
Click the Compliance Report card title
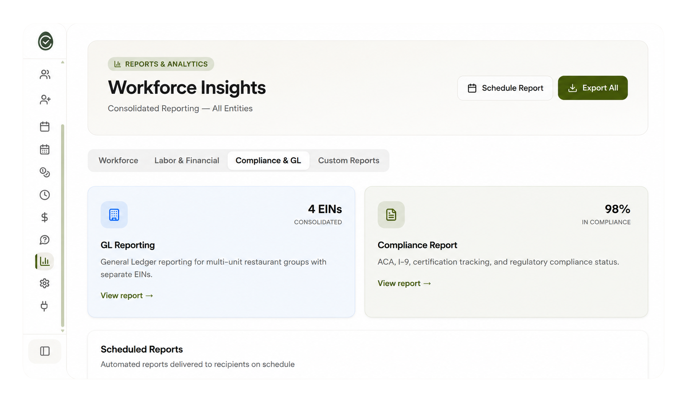417,245
